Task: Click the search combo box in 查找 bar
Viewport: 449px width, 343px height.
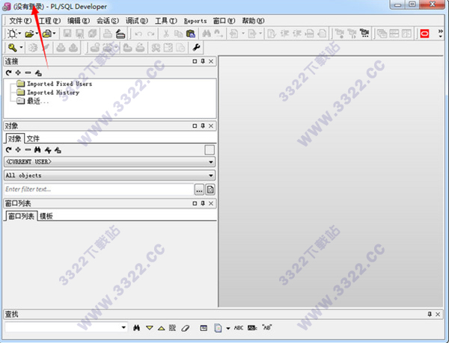Action: point(66,327)
